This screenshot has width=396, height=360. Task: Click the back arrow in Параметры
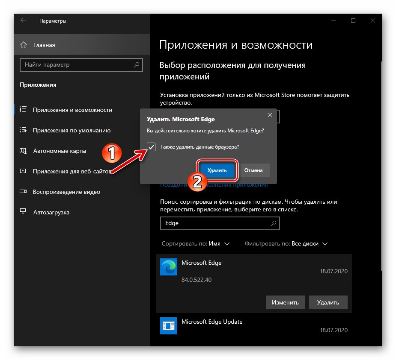pyautogui.click(x=23, y=20)
